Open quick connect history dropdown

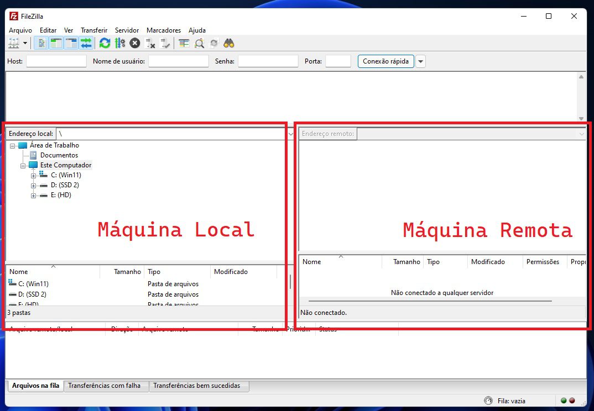point(420,61)
